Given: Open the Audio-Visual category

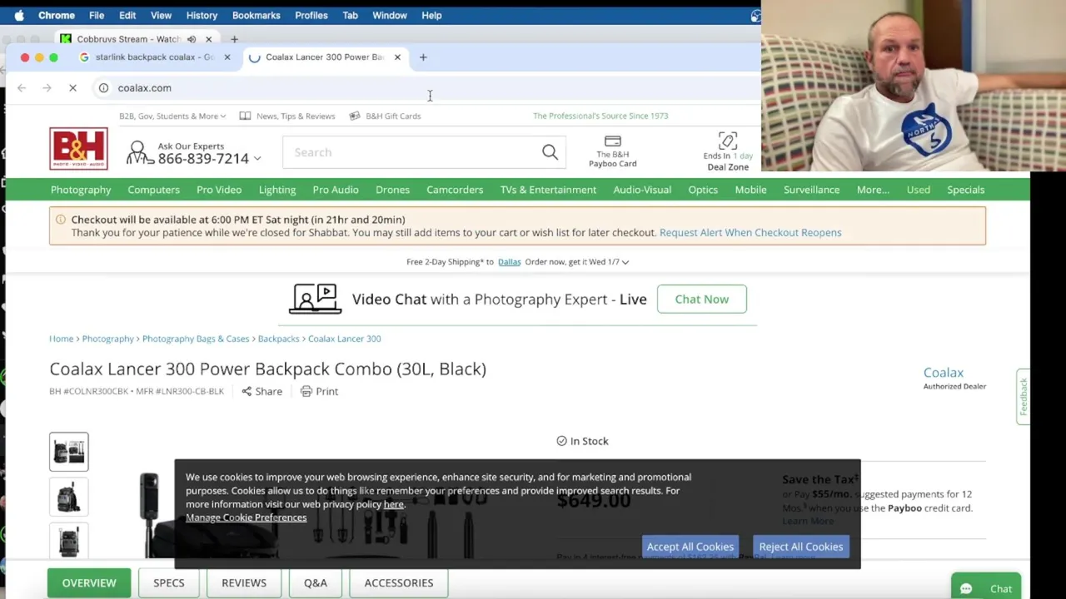Looking at the screenshot, I should pos(642,190).
